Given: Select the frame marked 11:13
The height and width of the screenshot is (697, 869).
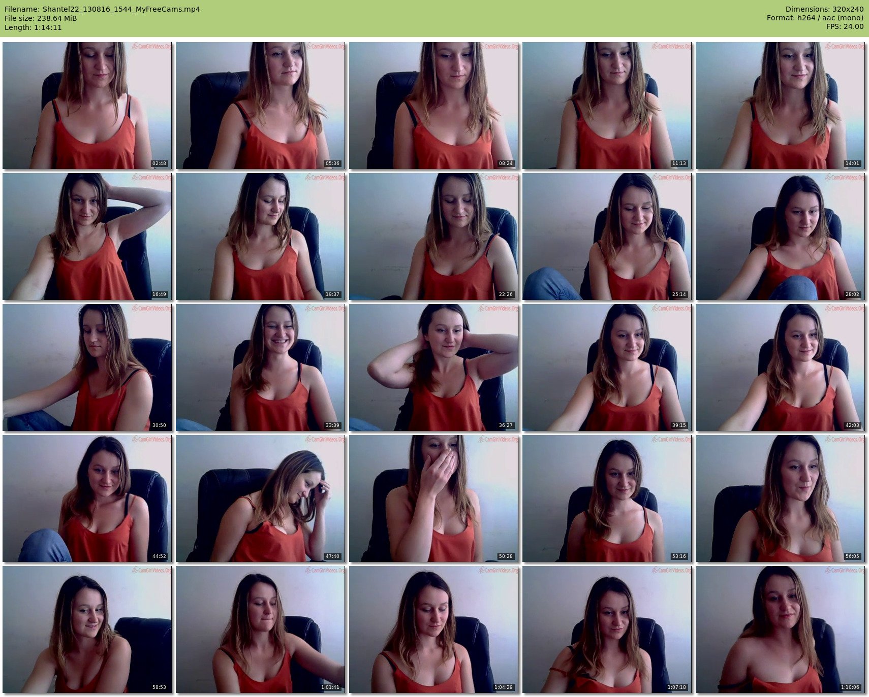Looking at the screenshot, I should pos(607,105).
